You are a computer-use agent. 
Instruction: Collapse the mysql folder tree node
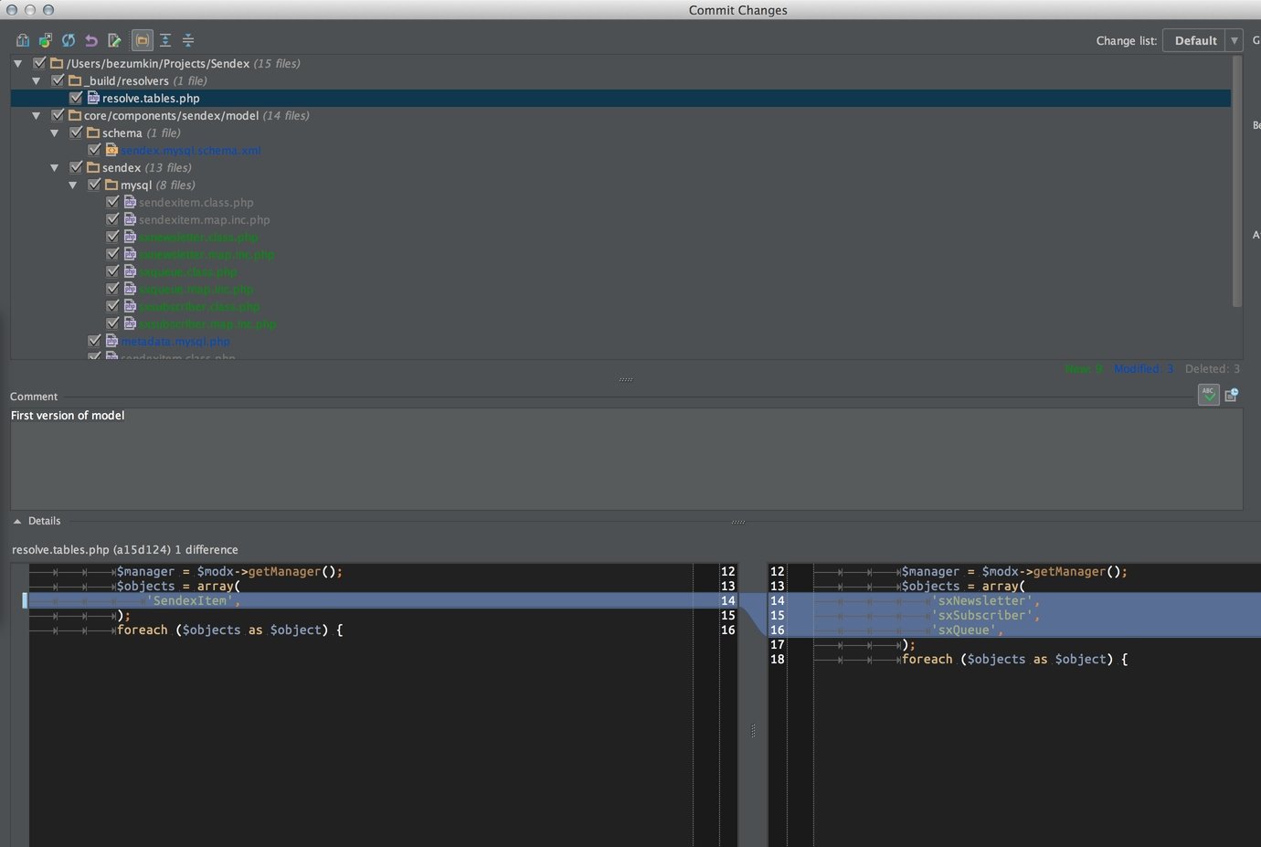click(73, 185)
